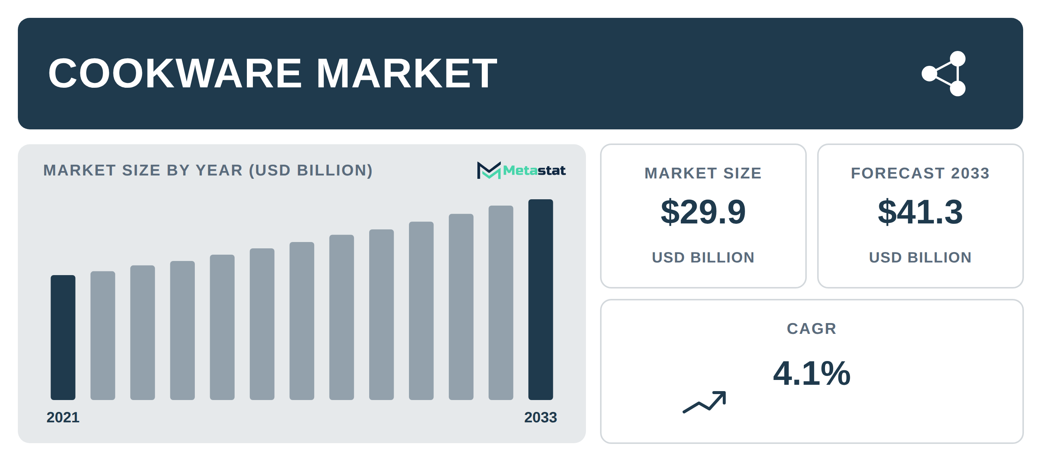Click the CAGR upward trend arrow icon
Viewport: 1041px width, 461px height.
point(705,402)
